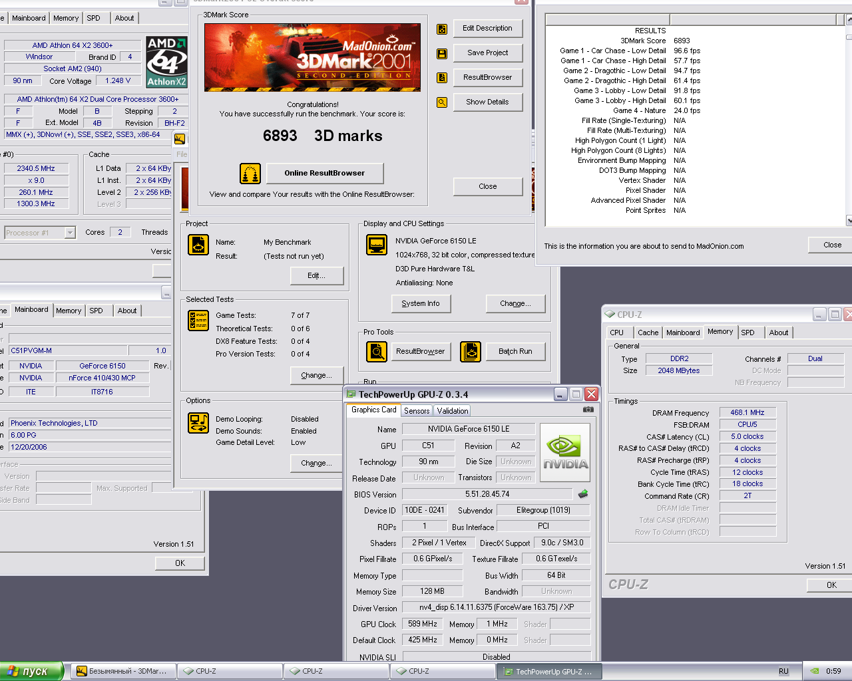Select Graphics Card tab in GPU-Z
Viewport: 852px width, 681px height.
click(373, 410)
